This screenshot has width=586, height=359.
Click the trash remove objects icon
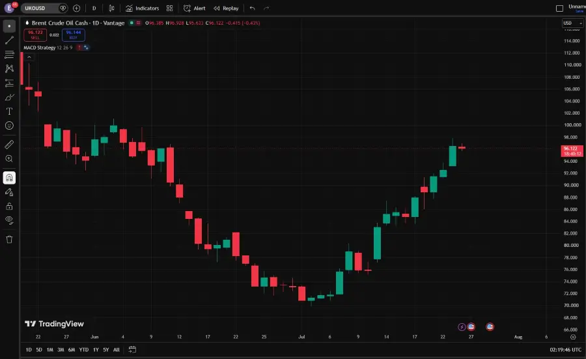[9, 239]
